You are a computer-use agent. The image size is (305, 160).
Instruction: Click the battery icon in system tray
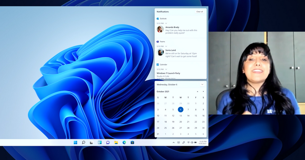(195, 142)
